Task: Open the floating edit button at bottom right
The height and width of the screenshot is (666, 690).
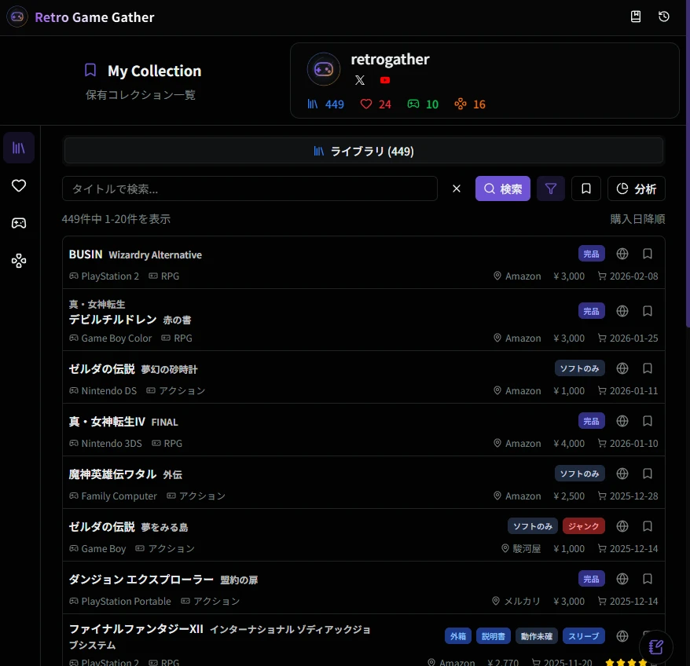Action: tap(655, 646)
